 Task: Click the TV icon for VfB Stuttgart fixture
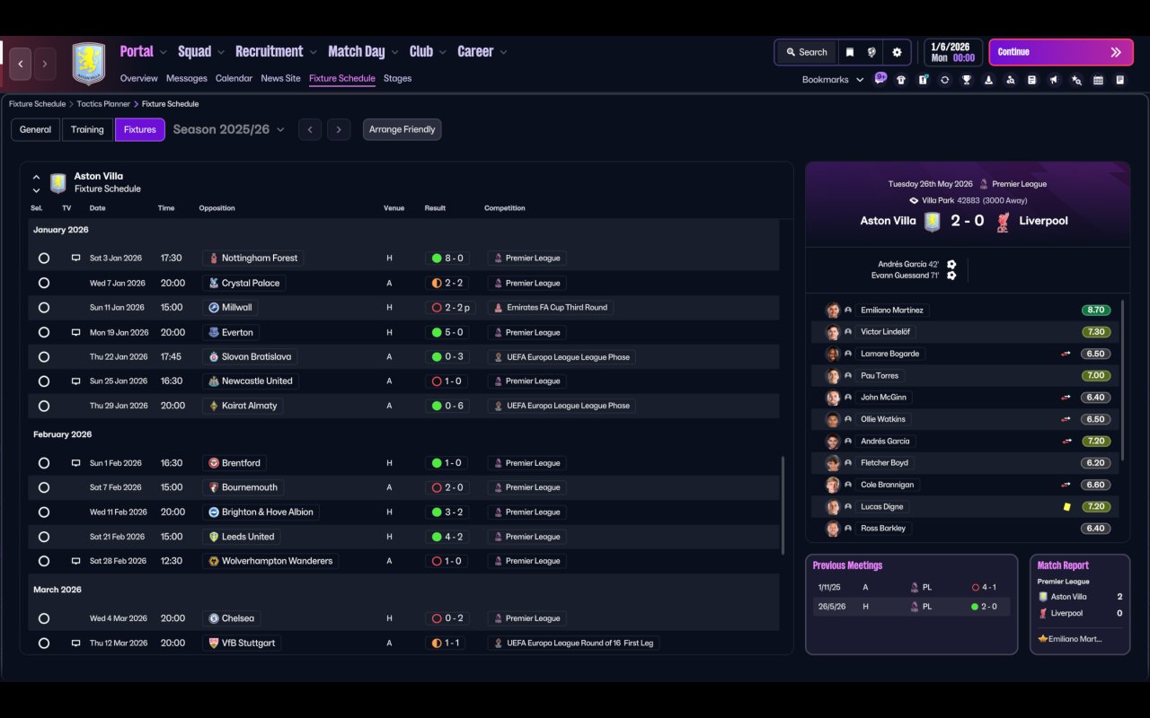[x=75, y=644]
